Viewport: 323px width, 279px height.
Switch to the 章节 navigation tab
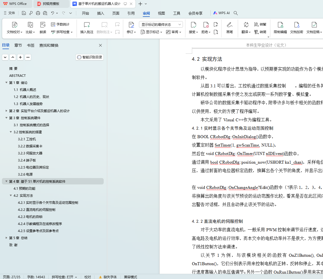click(x=18, y=45)
